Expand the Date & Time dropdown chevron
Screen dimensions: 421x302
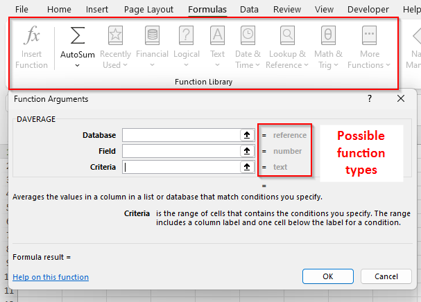pos(257,64)
